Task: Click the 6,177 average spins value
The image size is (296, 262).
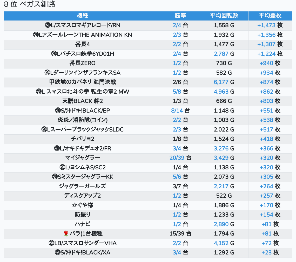Action: tap(221, 82)
